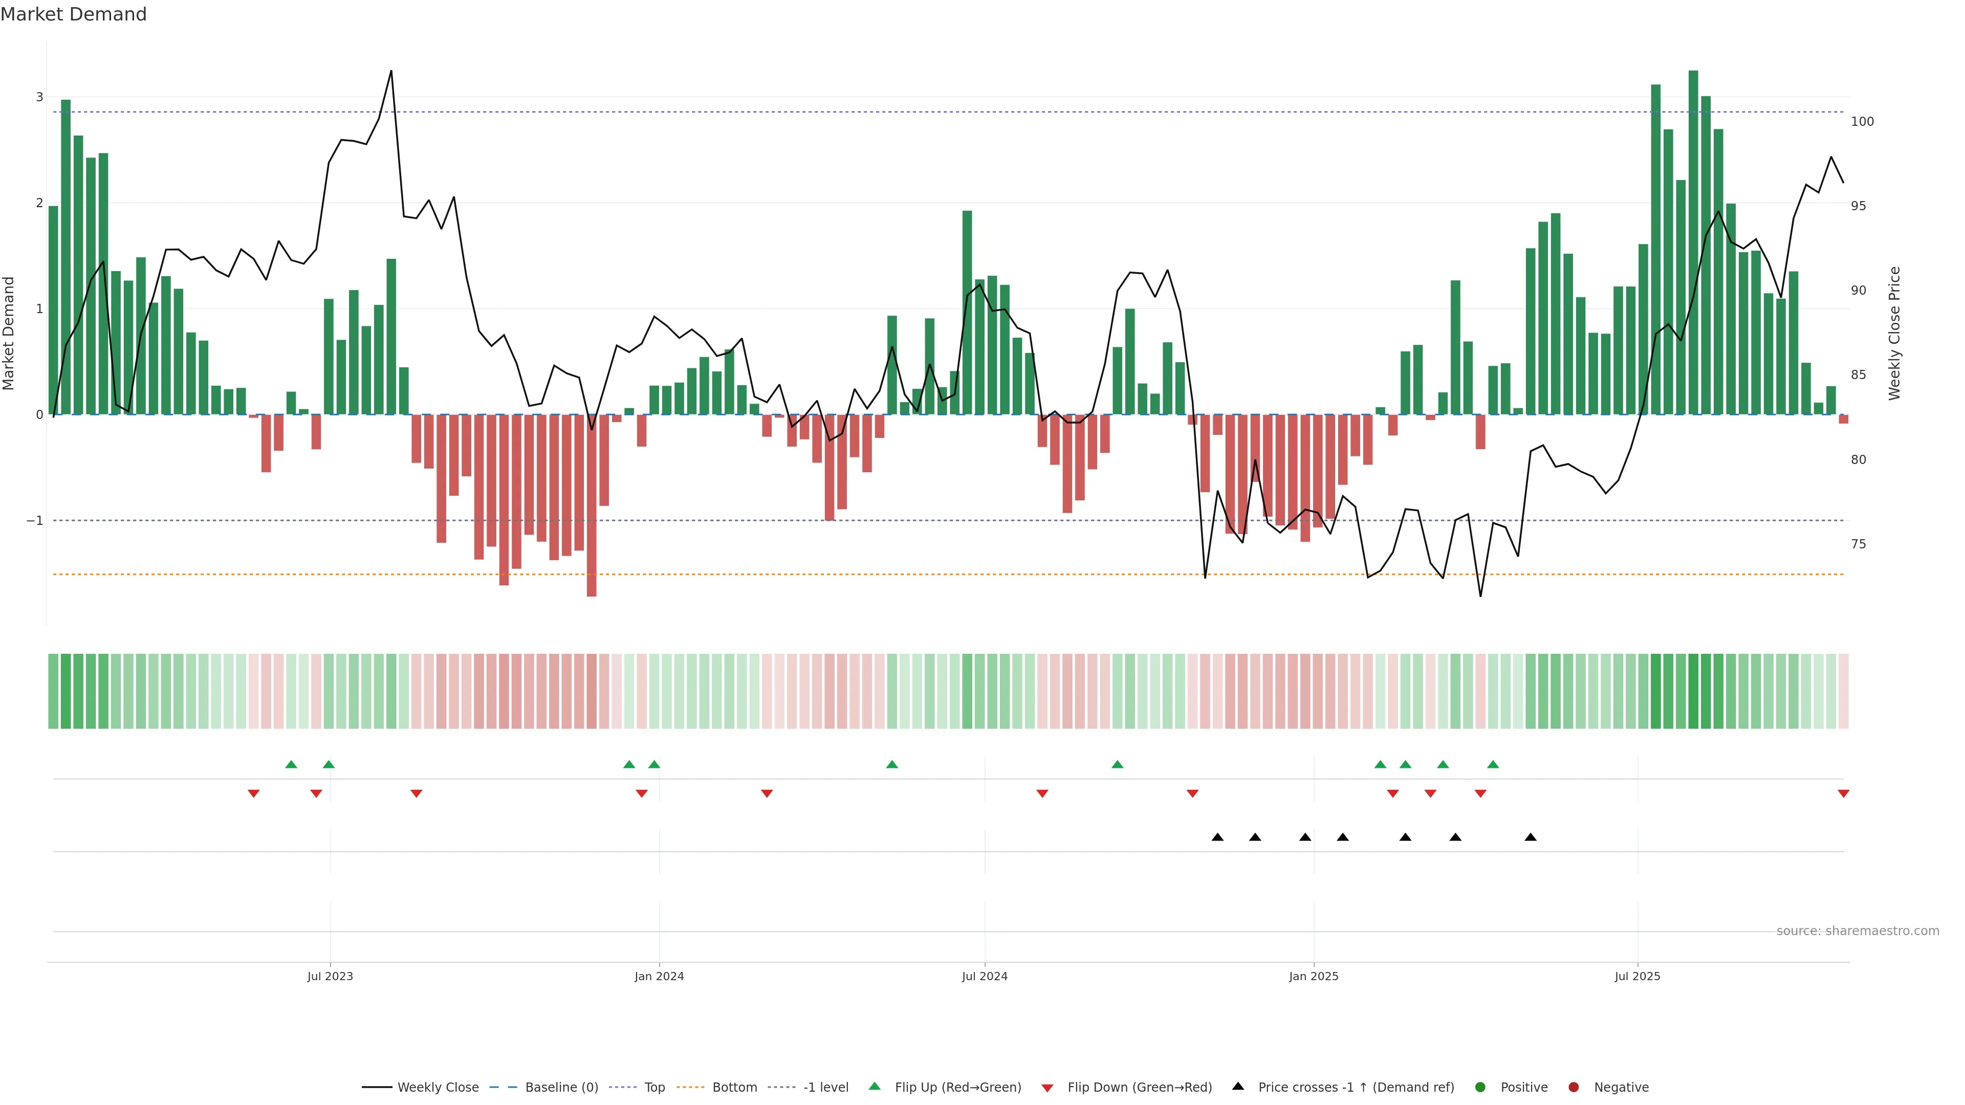Click the Flip Up green triangle legend icon
This screenshot has height=1105, width=1965.
pos(874,1086)
